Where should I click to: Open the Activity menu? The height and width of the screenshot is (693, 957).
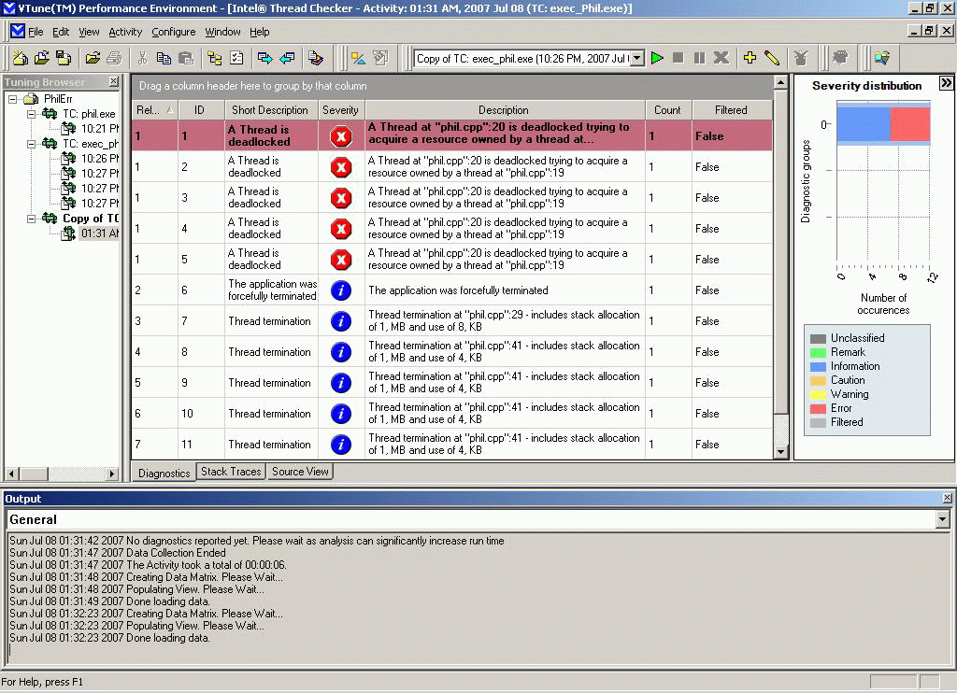125,32
